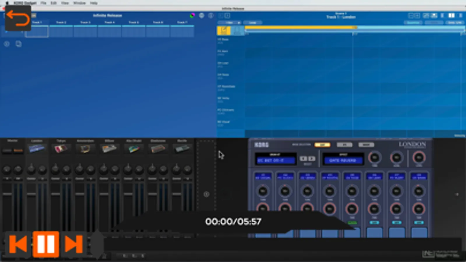Screen dimensions: 466x262
Task: Toggle the orange button on Master channel
Action: (x=18, y=151)
